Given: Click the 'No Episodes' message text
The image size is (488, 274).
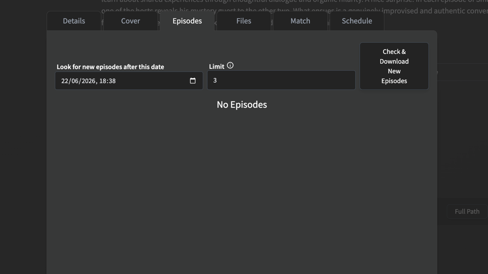Looking at the screenshot, I should pos(242,105).
